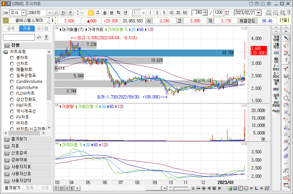Select the 일 daily period button
This screenshot has height=194, width=293.
coord(91,13)
